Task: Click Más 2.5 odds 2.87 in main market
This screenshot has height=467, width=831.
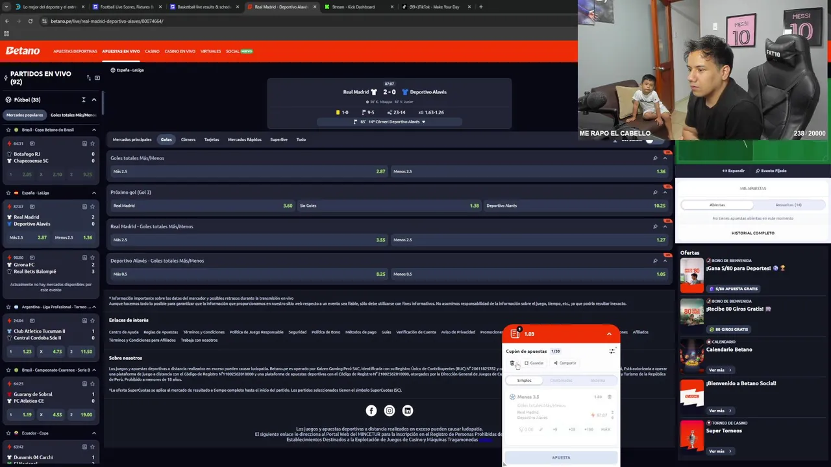Action: click(249, 171)
